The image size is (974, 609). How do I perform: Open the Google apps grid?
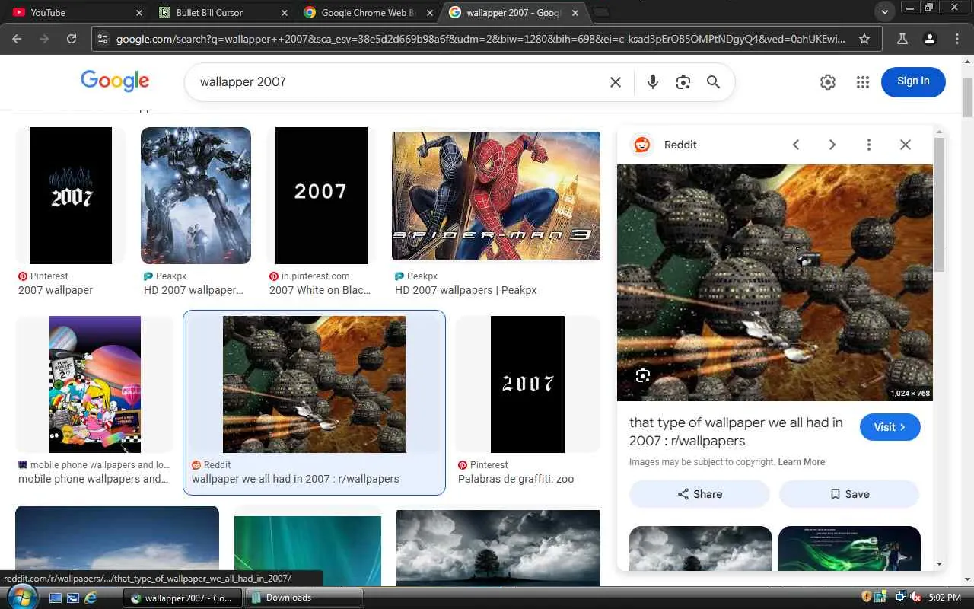point(862,82)
